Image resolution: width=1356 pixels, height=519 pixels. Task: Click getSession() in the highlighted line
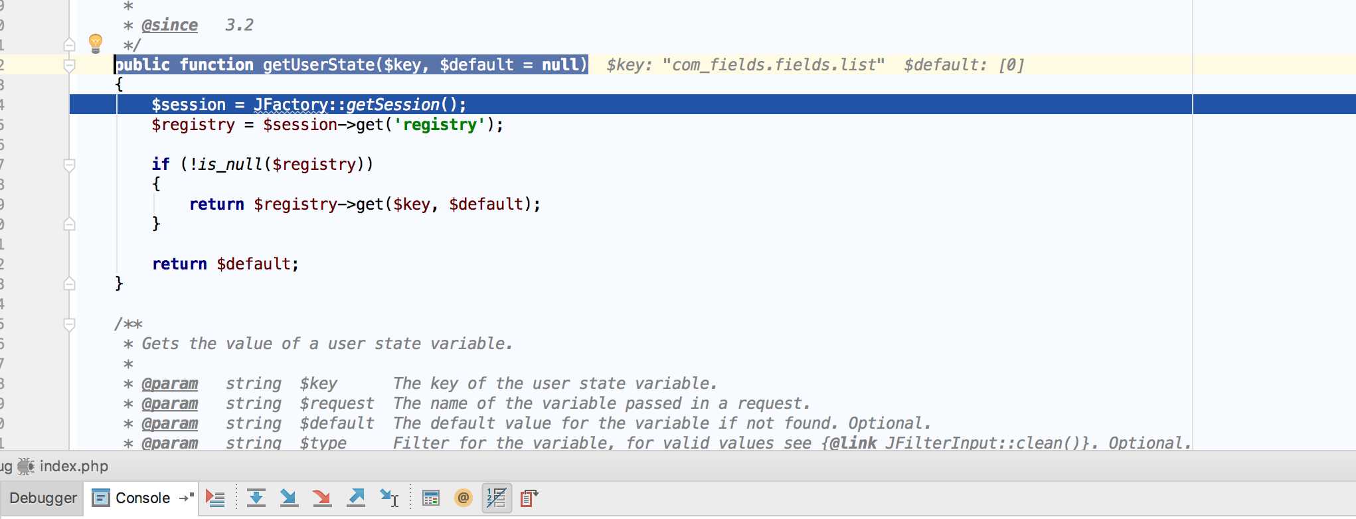point(402,105)
